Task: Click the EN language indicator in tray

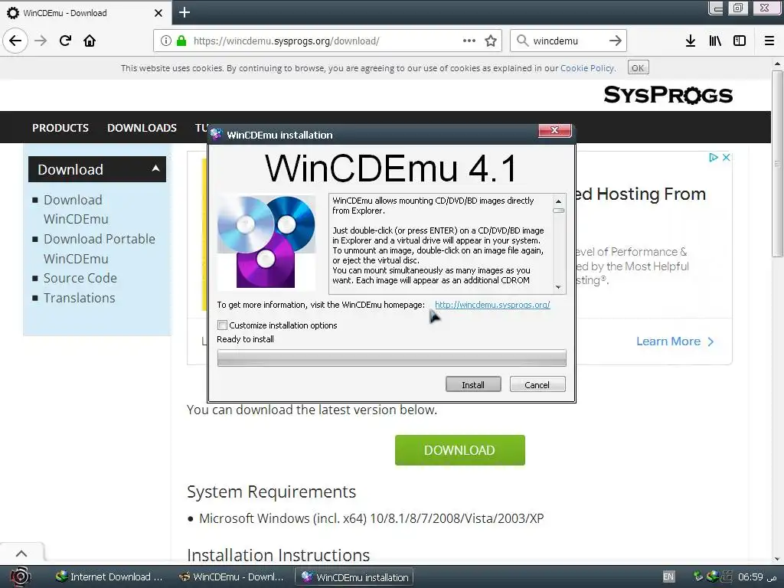Action: (668, 577)
